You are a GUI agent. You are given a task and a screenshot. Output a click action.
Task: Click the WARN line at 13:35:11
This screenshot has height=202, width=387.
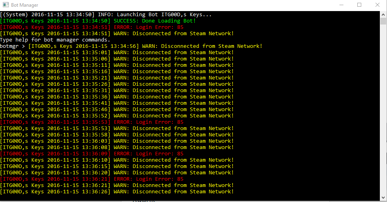(117, 65)
